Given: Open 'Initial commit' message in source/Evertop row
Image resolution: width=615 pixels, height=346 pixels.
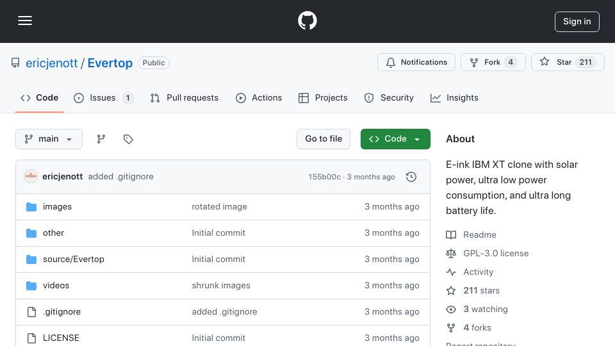Looking at the screenshot, I should point(218,259).
